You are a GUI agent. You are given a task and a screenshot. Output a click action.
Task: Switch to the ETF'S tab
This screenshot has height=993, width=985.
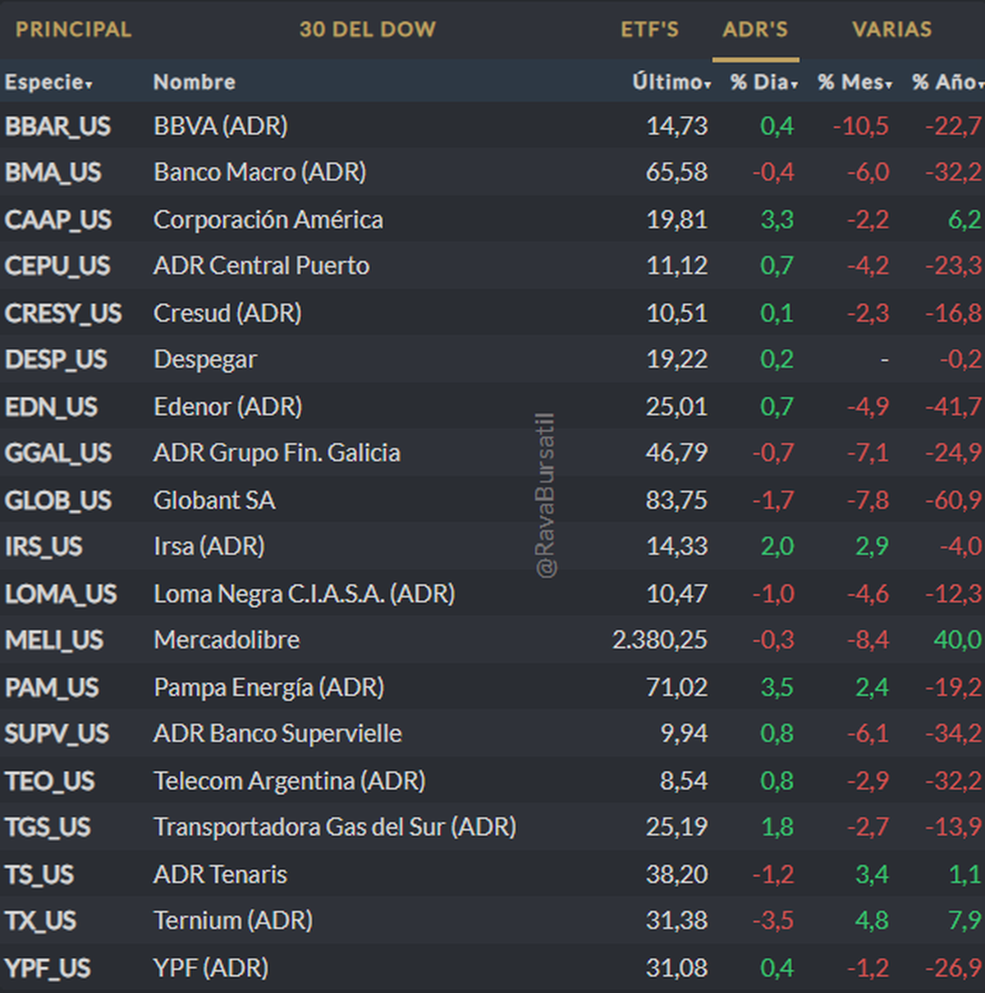649,30
